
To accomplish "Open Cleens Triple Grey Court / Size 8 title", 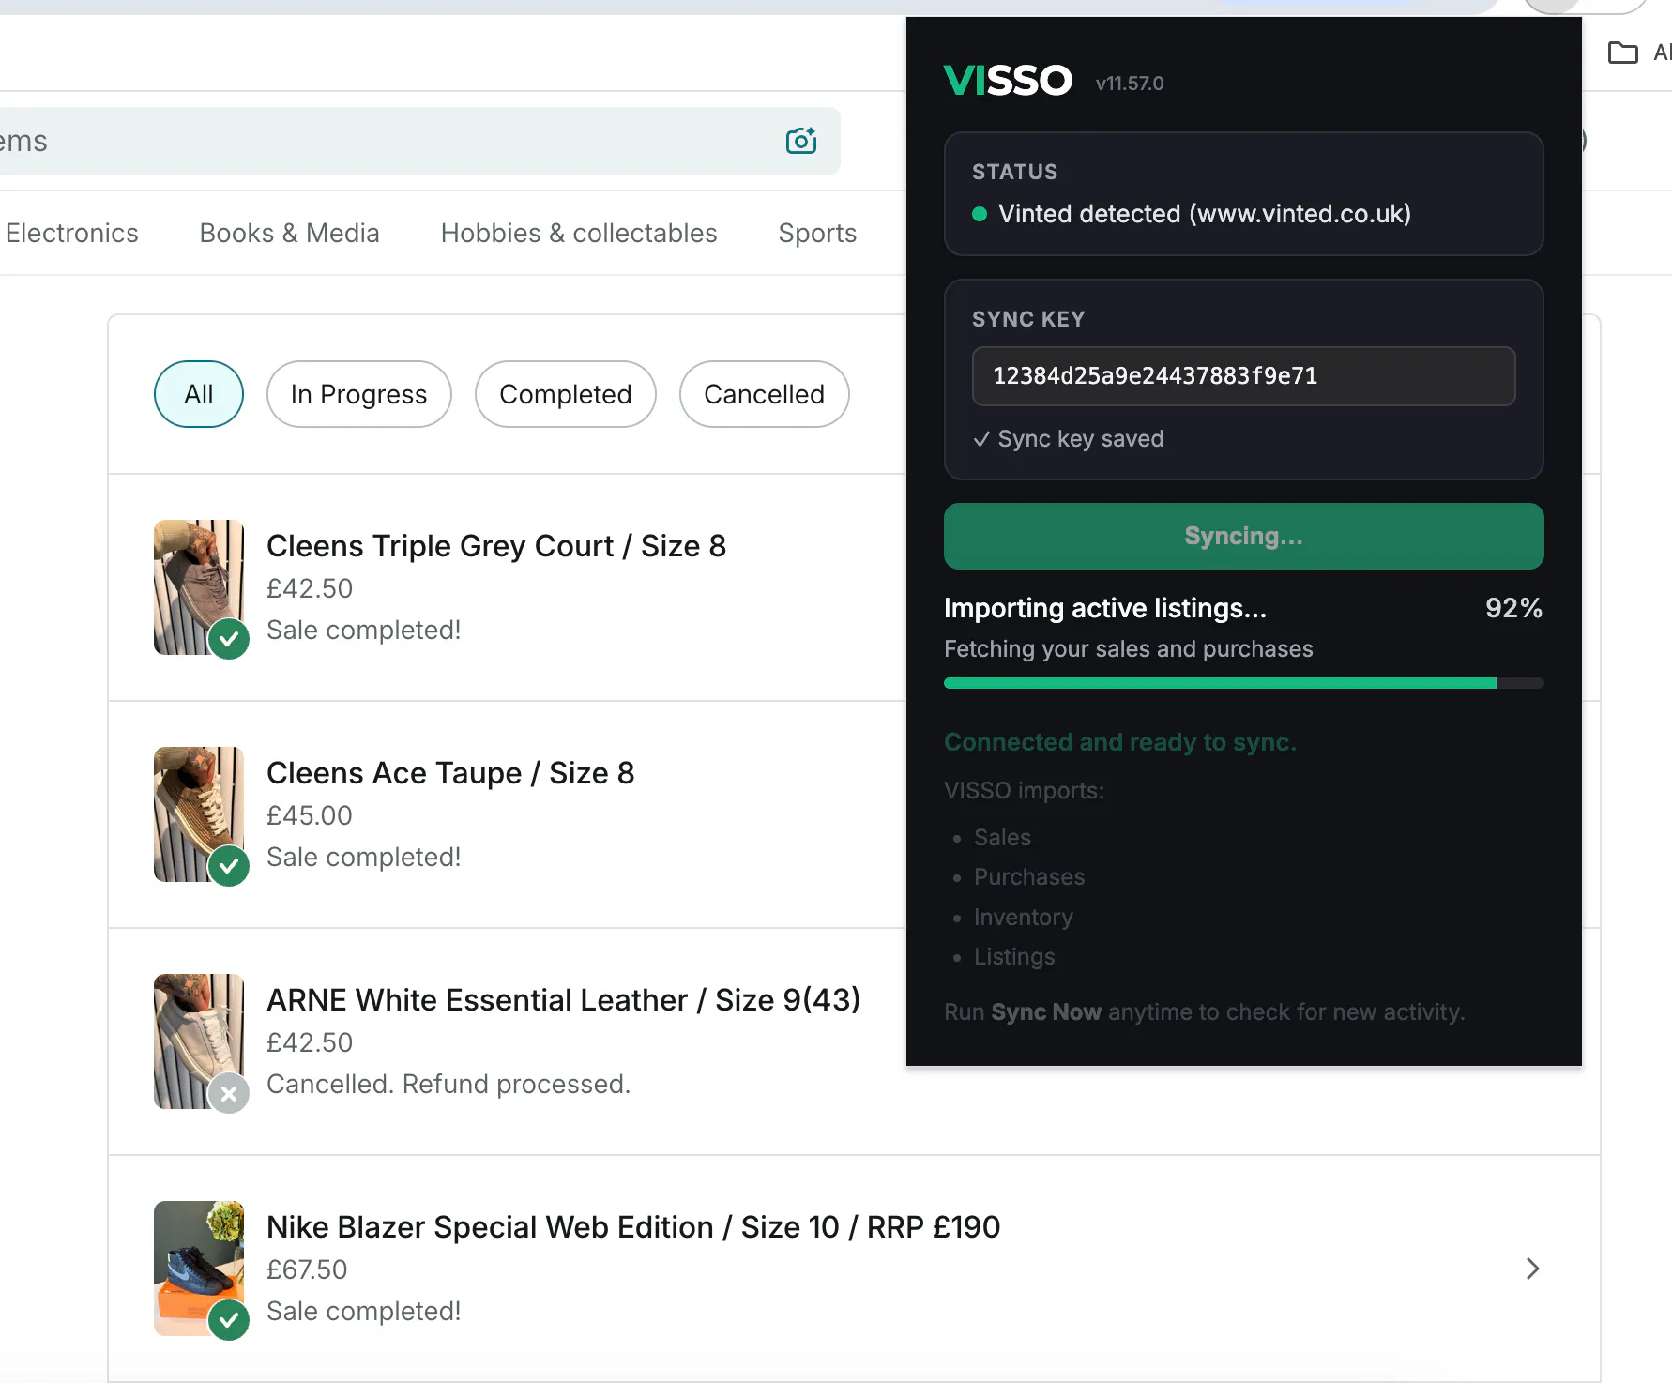I will (x=496, y=546).
